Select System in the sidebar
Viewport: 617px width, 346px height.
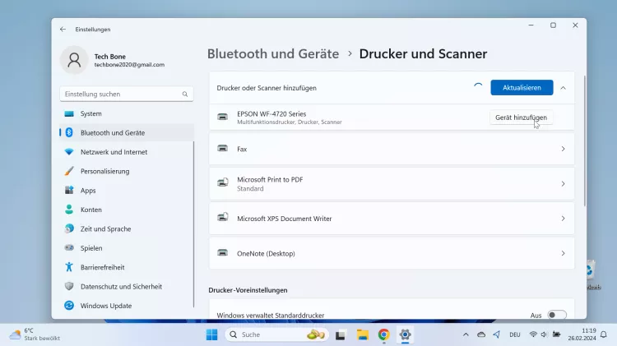click(x=127, y=113)
